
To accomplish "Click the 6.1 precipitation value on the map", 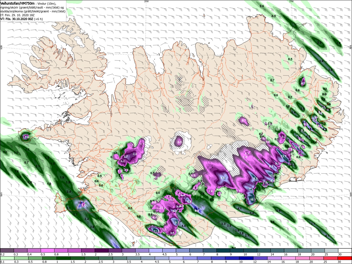I will (x=271, y=166).
